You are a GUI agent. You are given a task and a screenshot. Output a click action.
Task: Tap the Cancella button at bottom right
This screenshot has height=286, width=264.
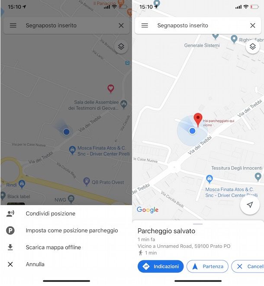tap(248, 266)
